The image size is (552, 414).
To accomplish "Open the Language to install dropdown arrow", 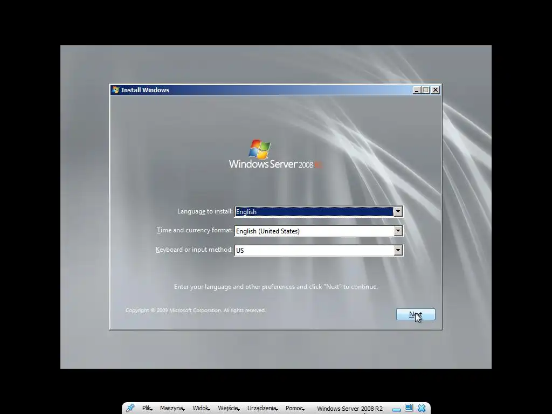I will pyautogui.click(x=398, y=211).
